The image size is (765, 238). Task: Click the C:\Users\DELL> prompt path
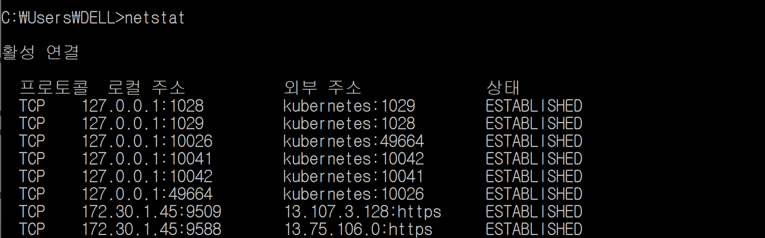pos(62,18)
